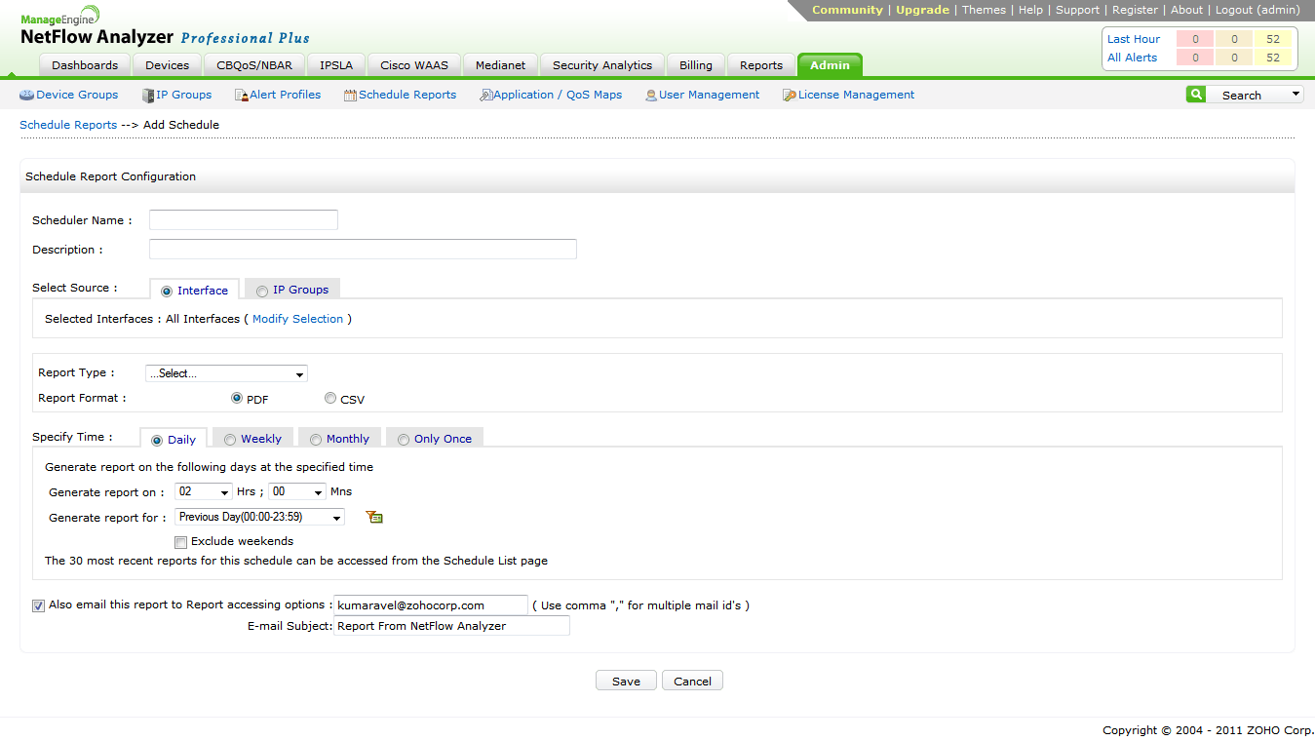This screenshot has width=1315, height=741.
Task: Go to the Medianet tab
Action: pyautogui.click(x=500, y=65)
